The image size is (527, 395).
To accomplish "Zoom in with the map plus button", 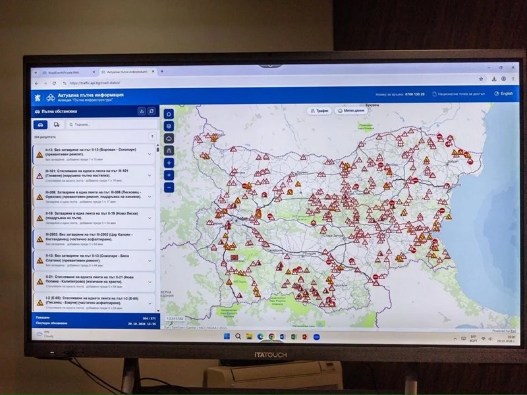I will pos(169,175).
